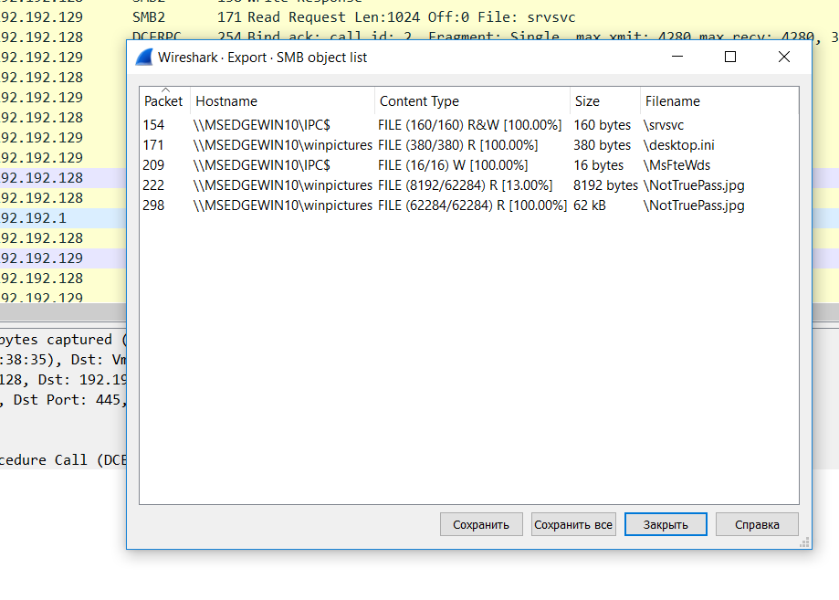
Task: Grab the resize grip at dialog corner
Action: click(804, 542)
